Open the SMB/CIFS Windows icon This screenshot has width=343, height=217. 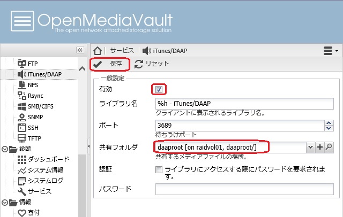[21, 106]
